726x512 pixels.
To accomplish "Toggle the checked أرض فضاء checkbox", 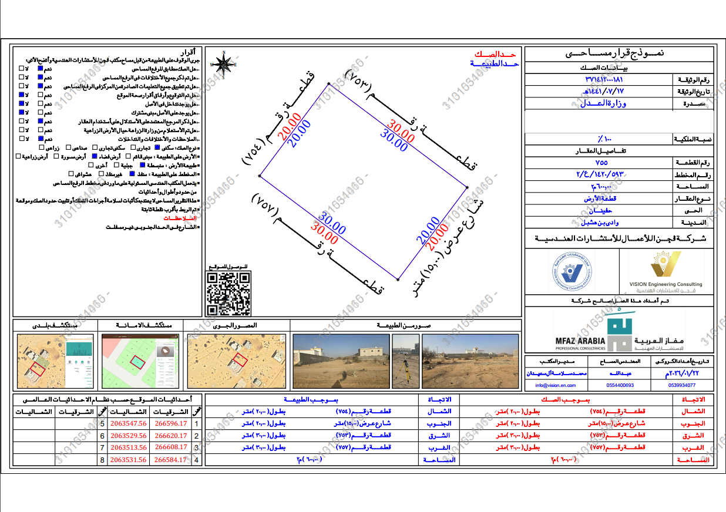I will [x=95, y=156].
